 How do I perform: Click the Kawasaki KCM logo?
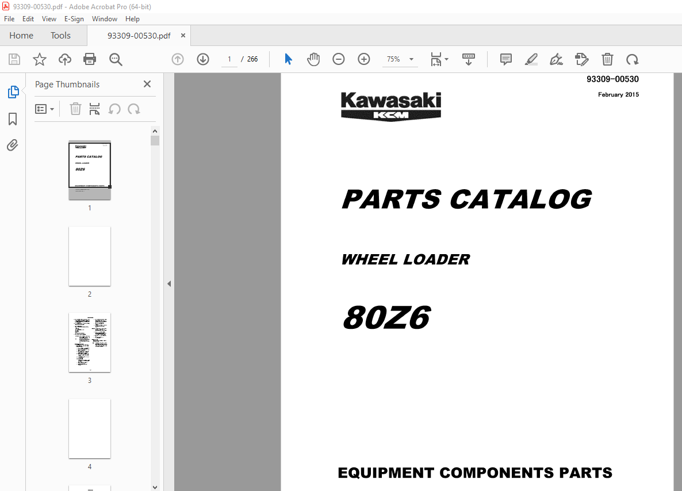click(391, 106)
